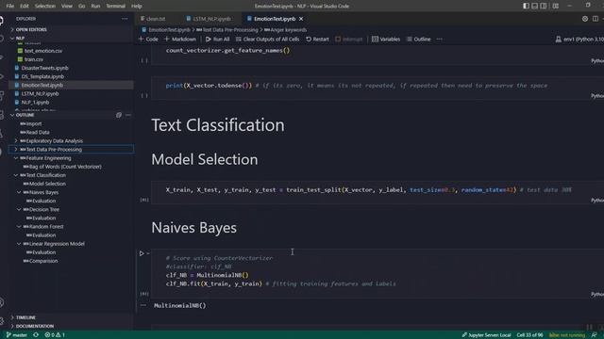Open the Terminal menu
Screen dimensions: 604x339
(115, 6)
